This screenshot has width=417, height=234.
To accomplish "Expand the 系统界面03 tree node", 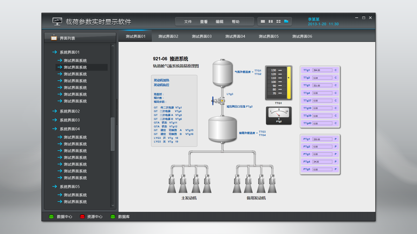I will (54, 120).
